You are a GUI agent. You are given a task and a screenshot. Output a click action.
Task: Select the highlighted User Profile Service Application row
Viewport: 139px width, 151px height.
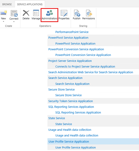pos(93,141)
